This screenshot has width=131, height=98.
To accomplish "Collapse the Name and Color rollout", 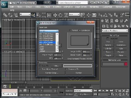I will click(114, 60).
